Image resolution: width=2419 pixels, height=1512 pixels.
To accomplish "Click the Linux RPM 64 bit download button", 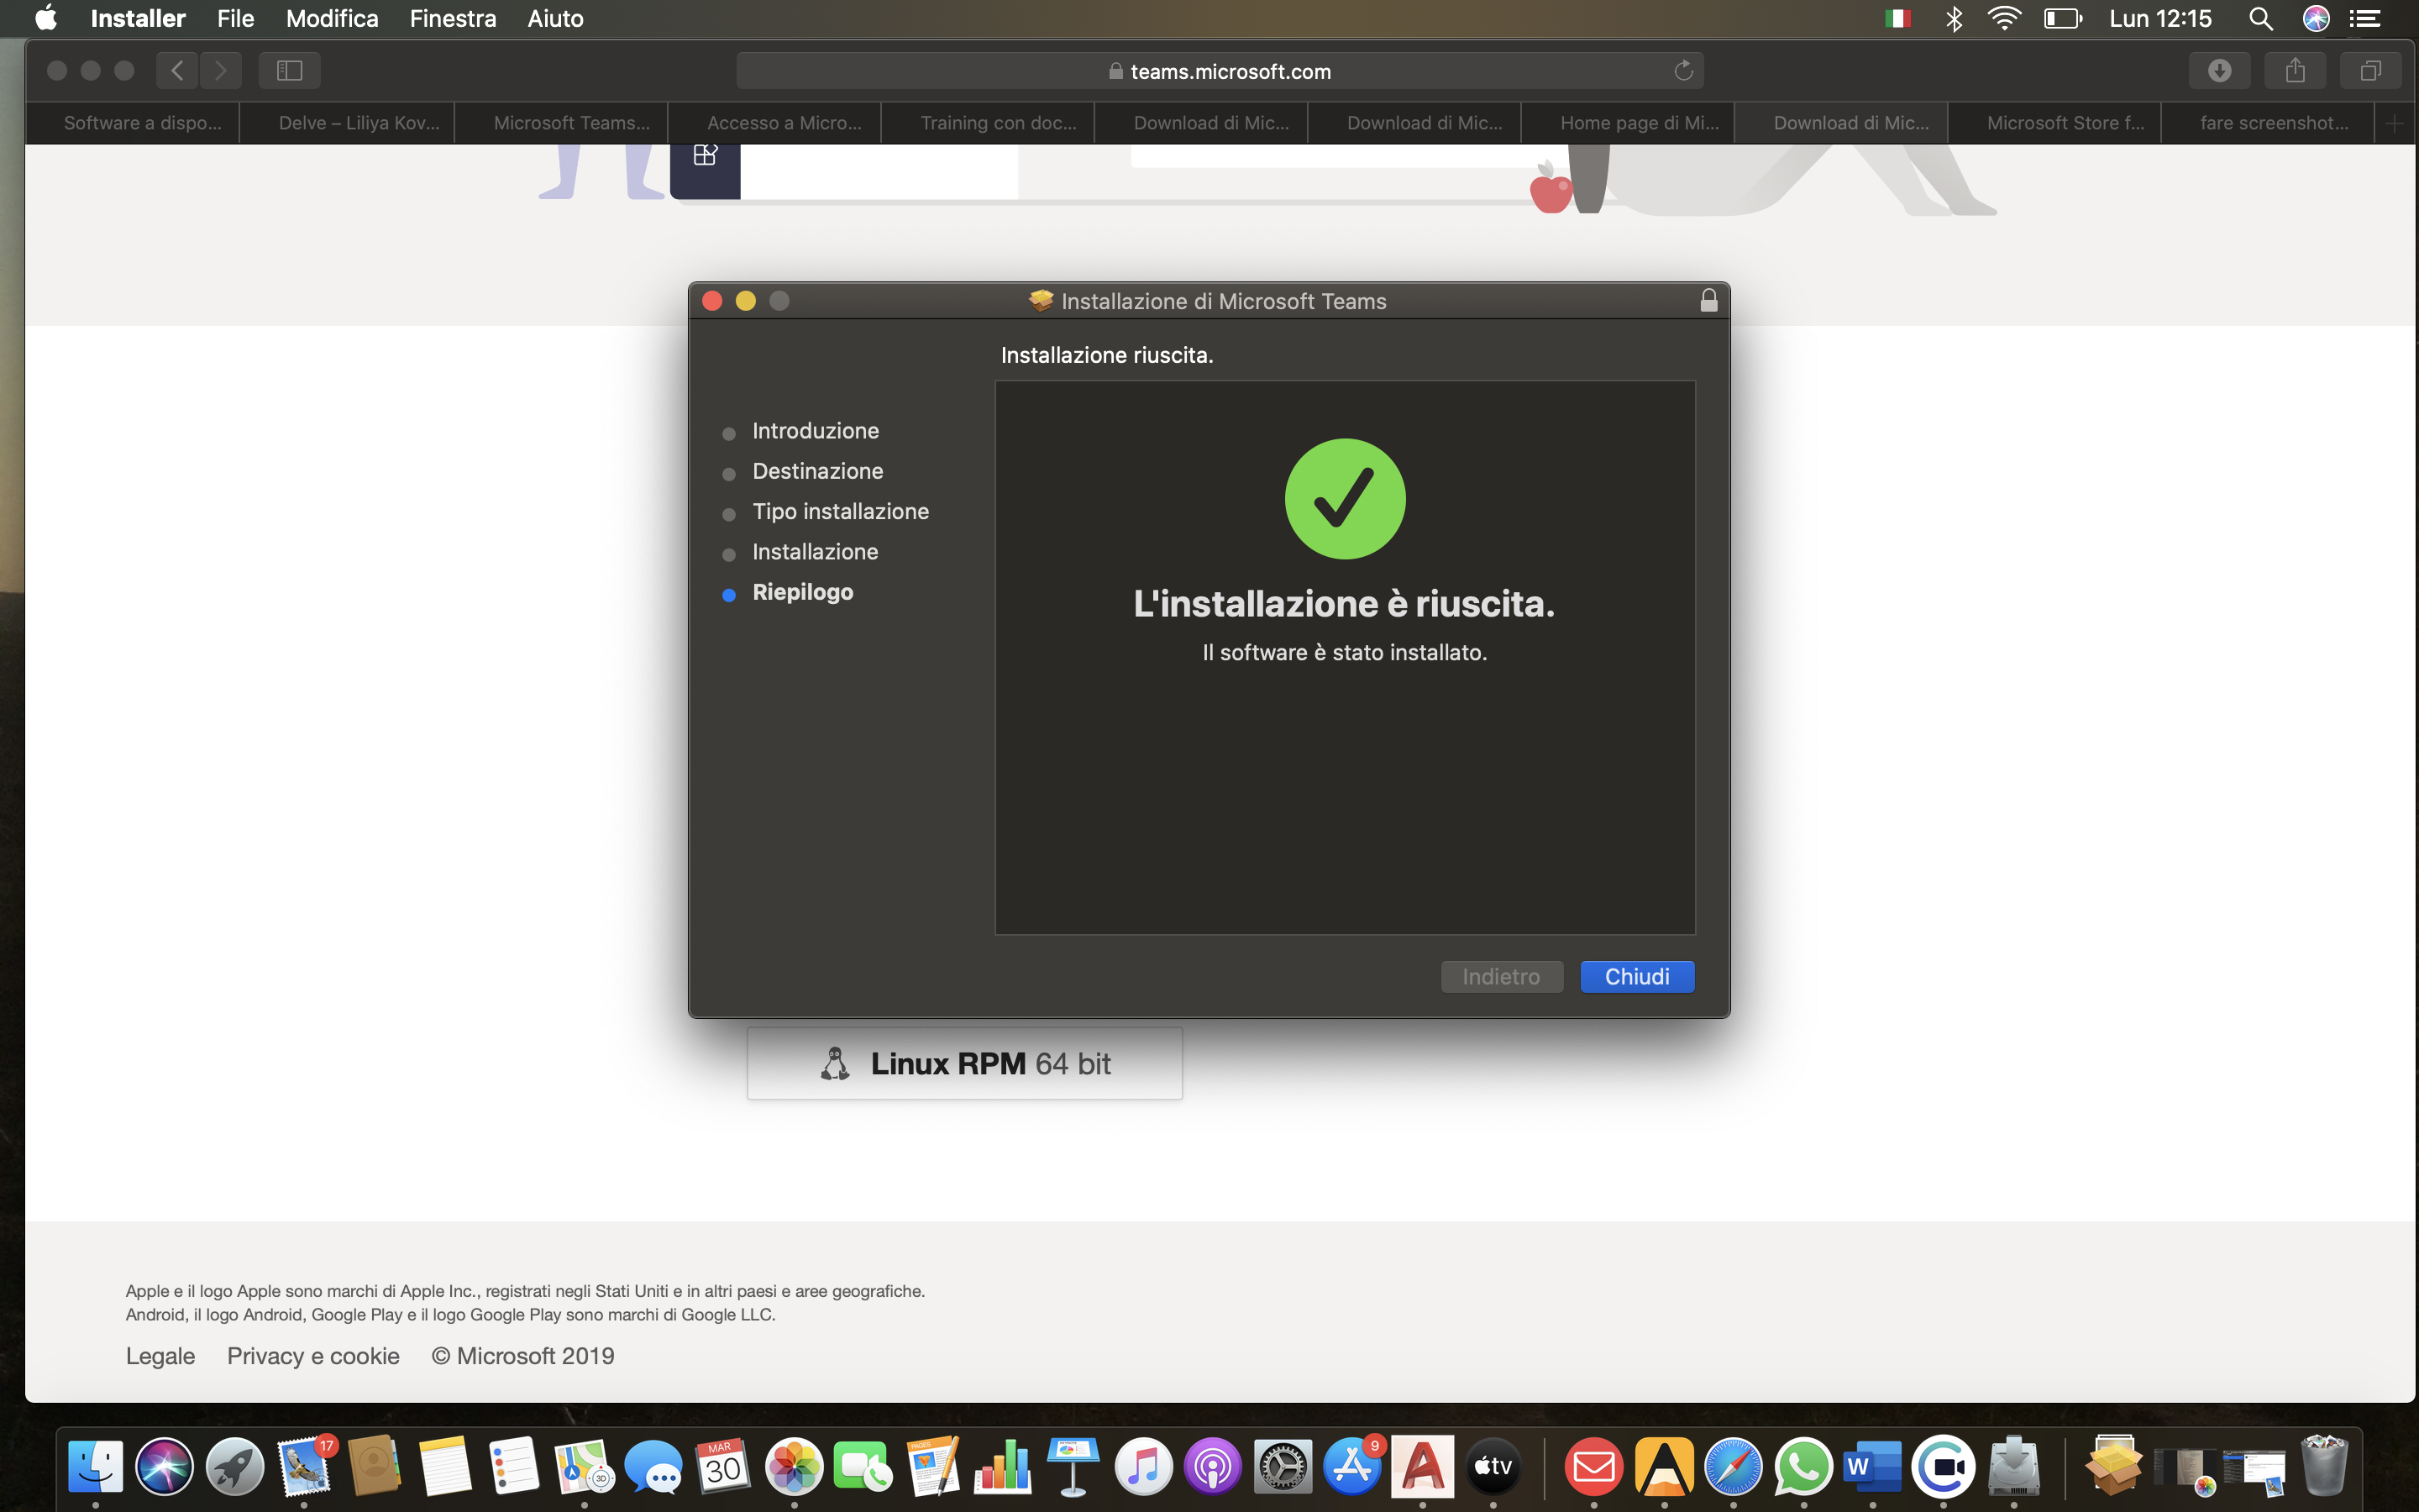I will click(x=964, y=1063).
